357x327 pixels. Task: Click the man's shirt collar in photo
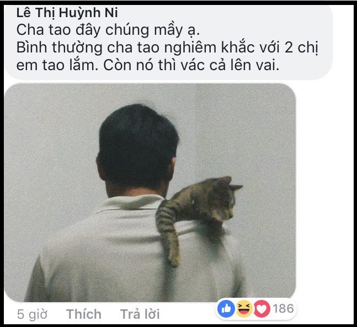pyautogui.click(x=132, y=203)
